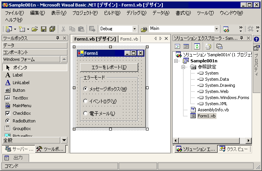This screenshot has width=262, height=171.
Task: Click the Open File folder icon
Action: click(35, 29)
